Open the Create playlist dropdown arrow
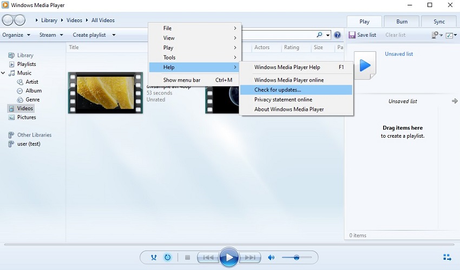The image size is (460, 270). point(113,35)
